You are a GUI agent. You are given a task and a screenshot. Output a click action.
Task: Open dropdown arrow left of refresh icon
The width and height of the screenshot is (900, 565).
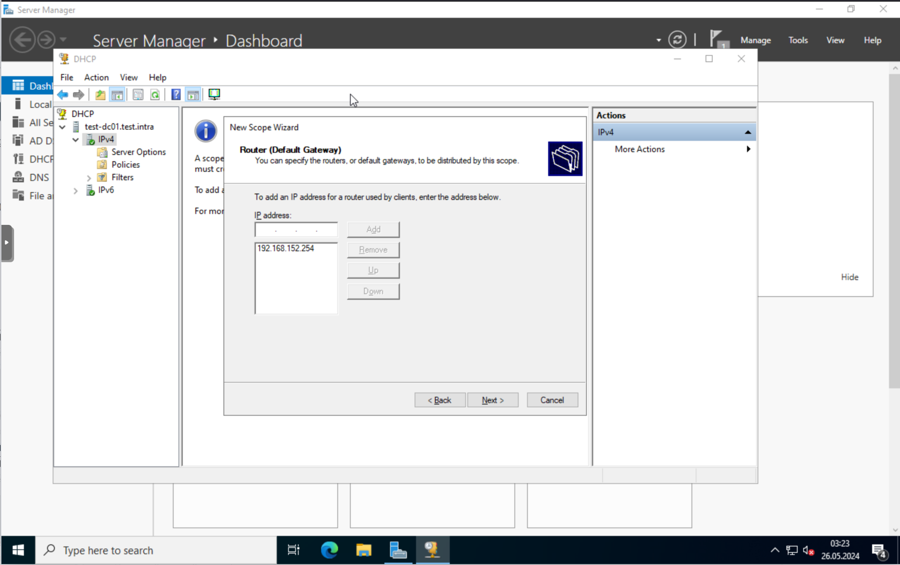tap(659, 40)
